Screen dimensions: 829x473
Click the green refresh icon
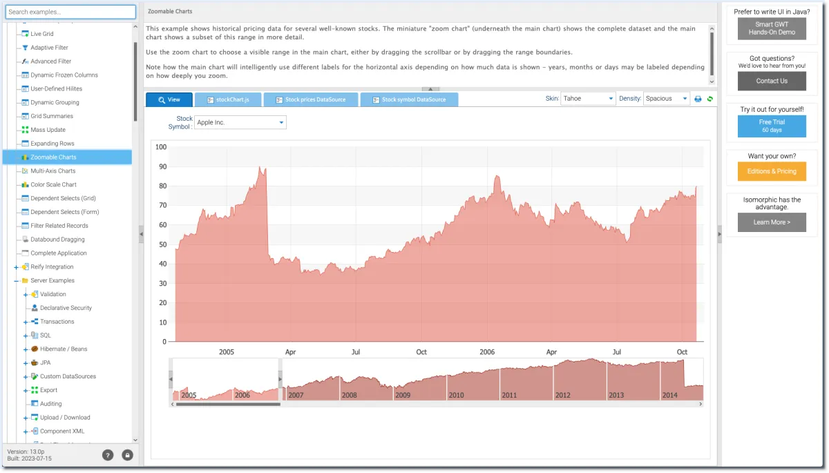click(709, 99)
